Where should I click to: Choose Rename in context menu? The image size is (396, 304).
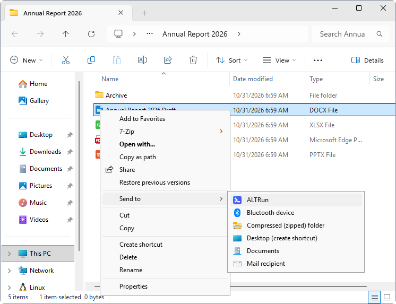point(165,270)
